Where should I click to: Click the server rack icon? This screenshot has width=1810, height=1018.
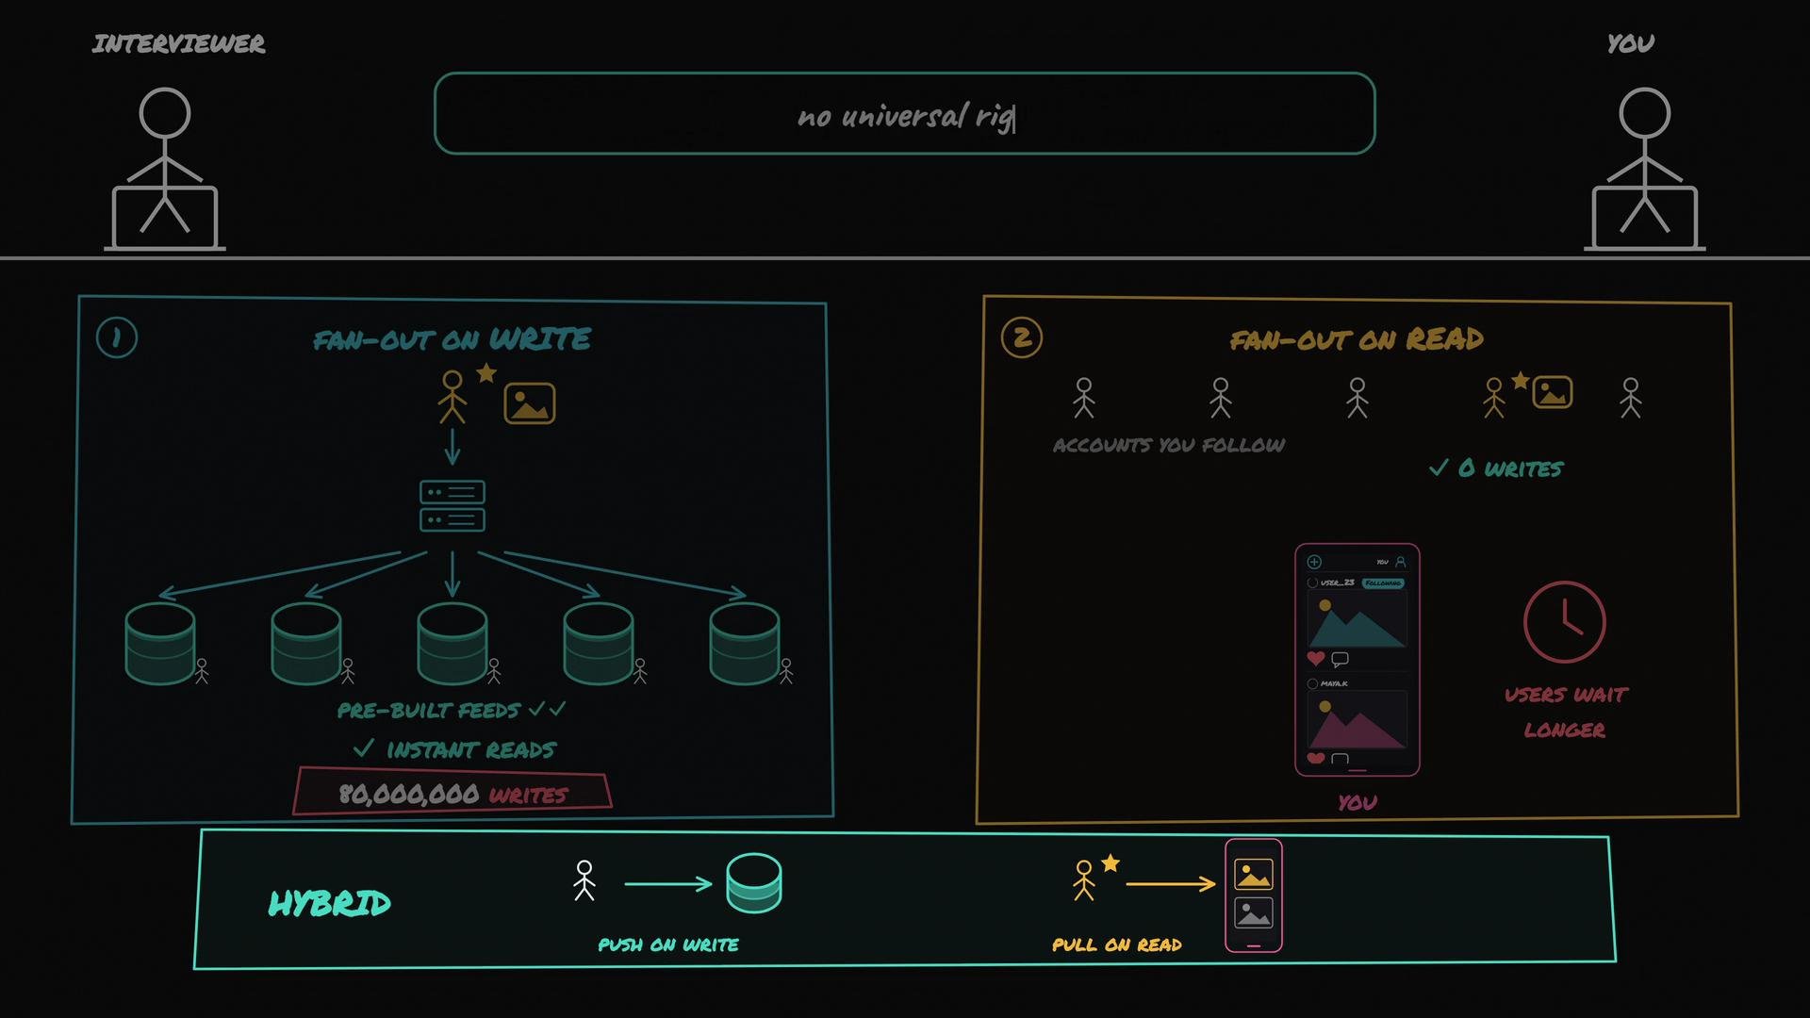[x=452, y=506]
